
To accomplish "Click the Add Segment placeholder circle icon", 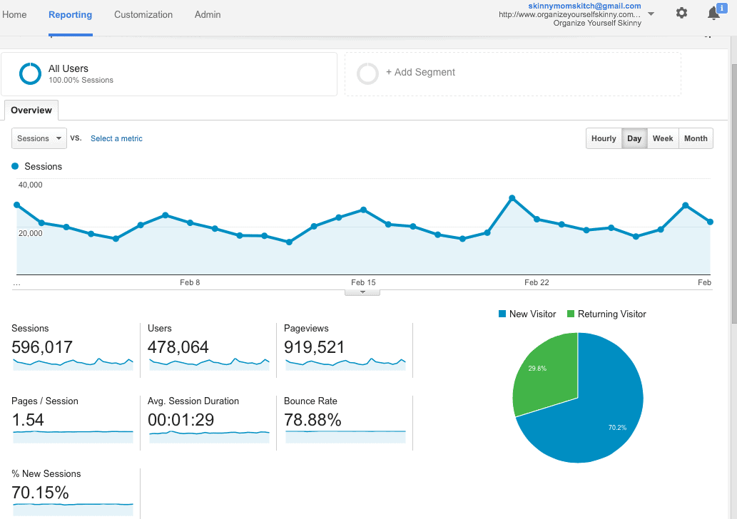I will [367, 73].
